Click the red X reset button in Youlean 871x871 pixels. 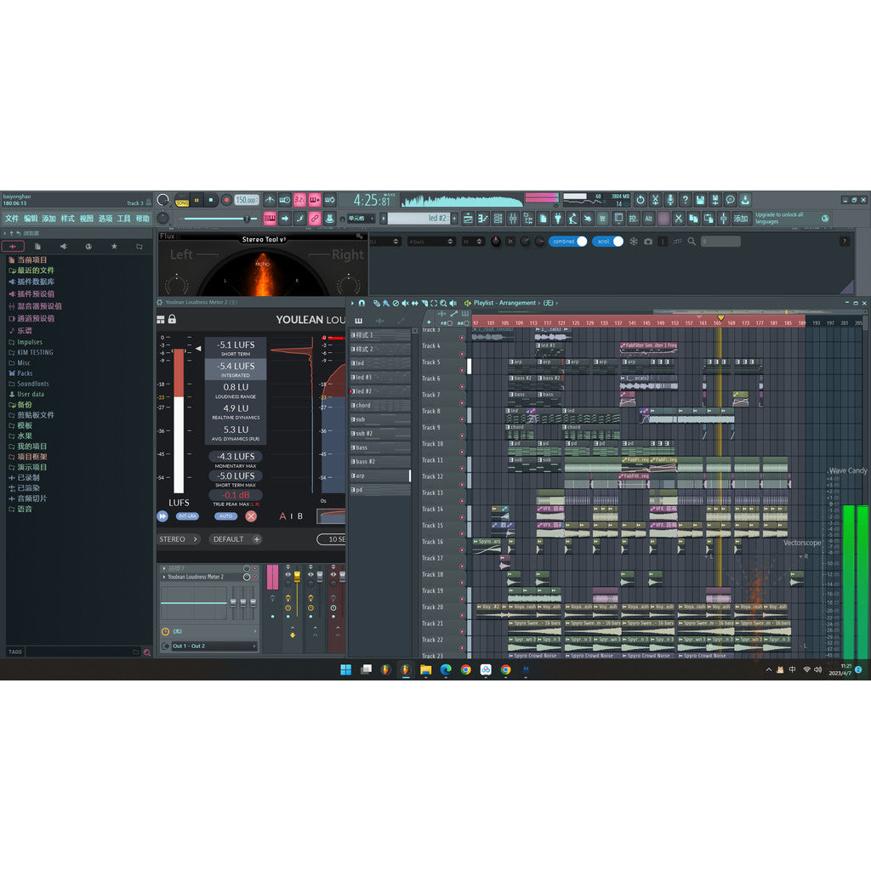(x=251, y=516)
